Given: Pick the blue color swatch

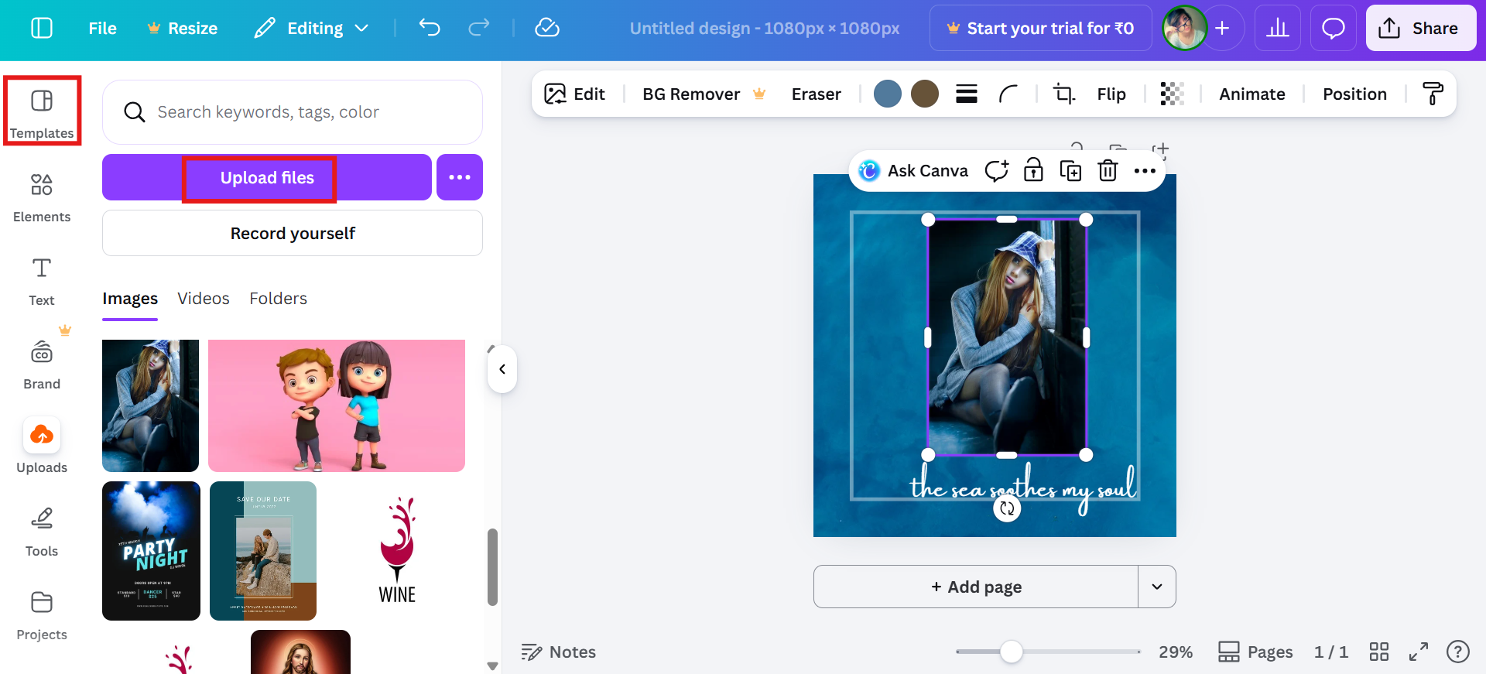Looking at the screenshot, I should click(x=888, y=94).
